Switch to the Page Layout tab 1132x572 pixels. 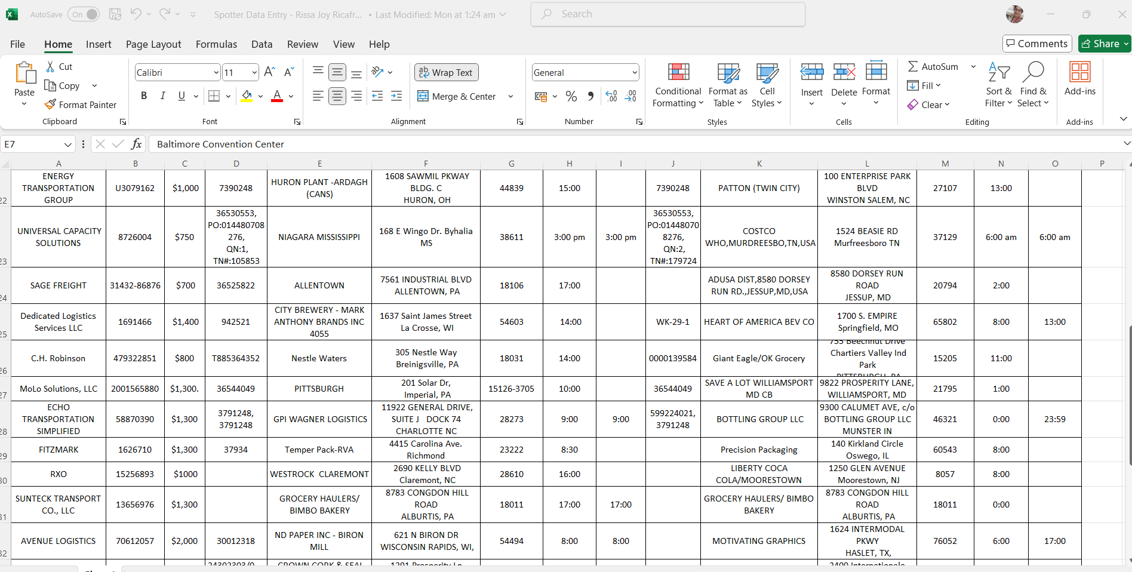point(153,44)
